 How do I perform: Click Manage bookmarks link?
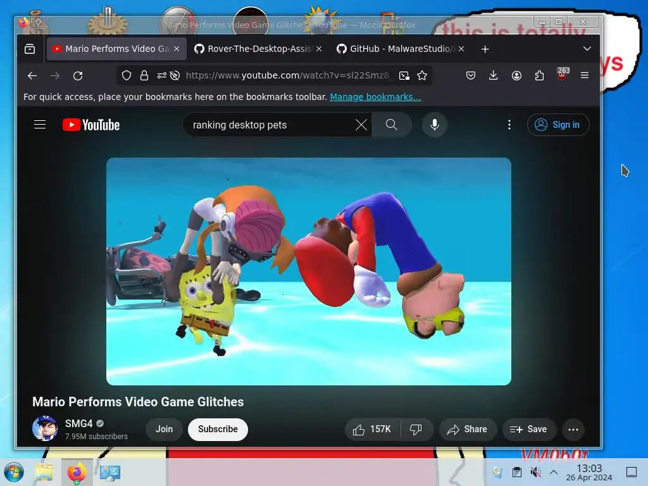pyautogui.click(x=375, y=97)
